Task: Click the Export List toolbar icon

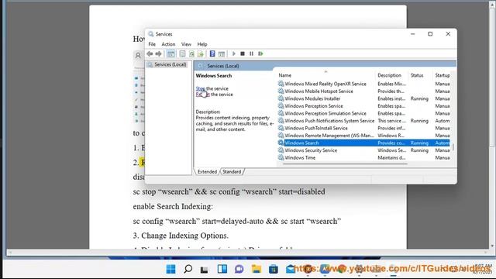Action: [201, 53]
